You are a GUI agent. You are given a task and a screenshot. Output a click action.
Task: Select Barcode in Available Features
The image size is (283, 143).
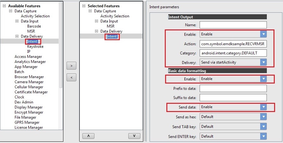point(34,26)
